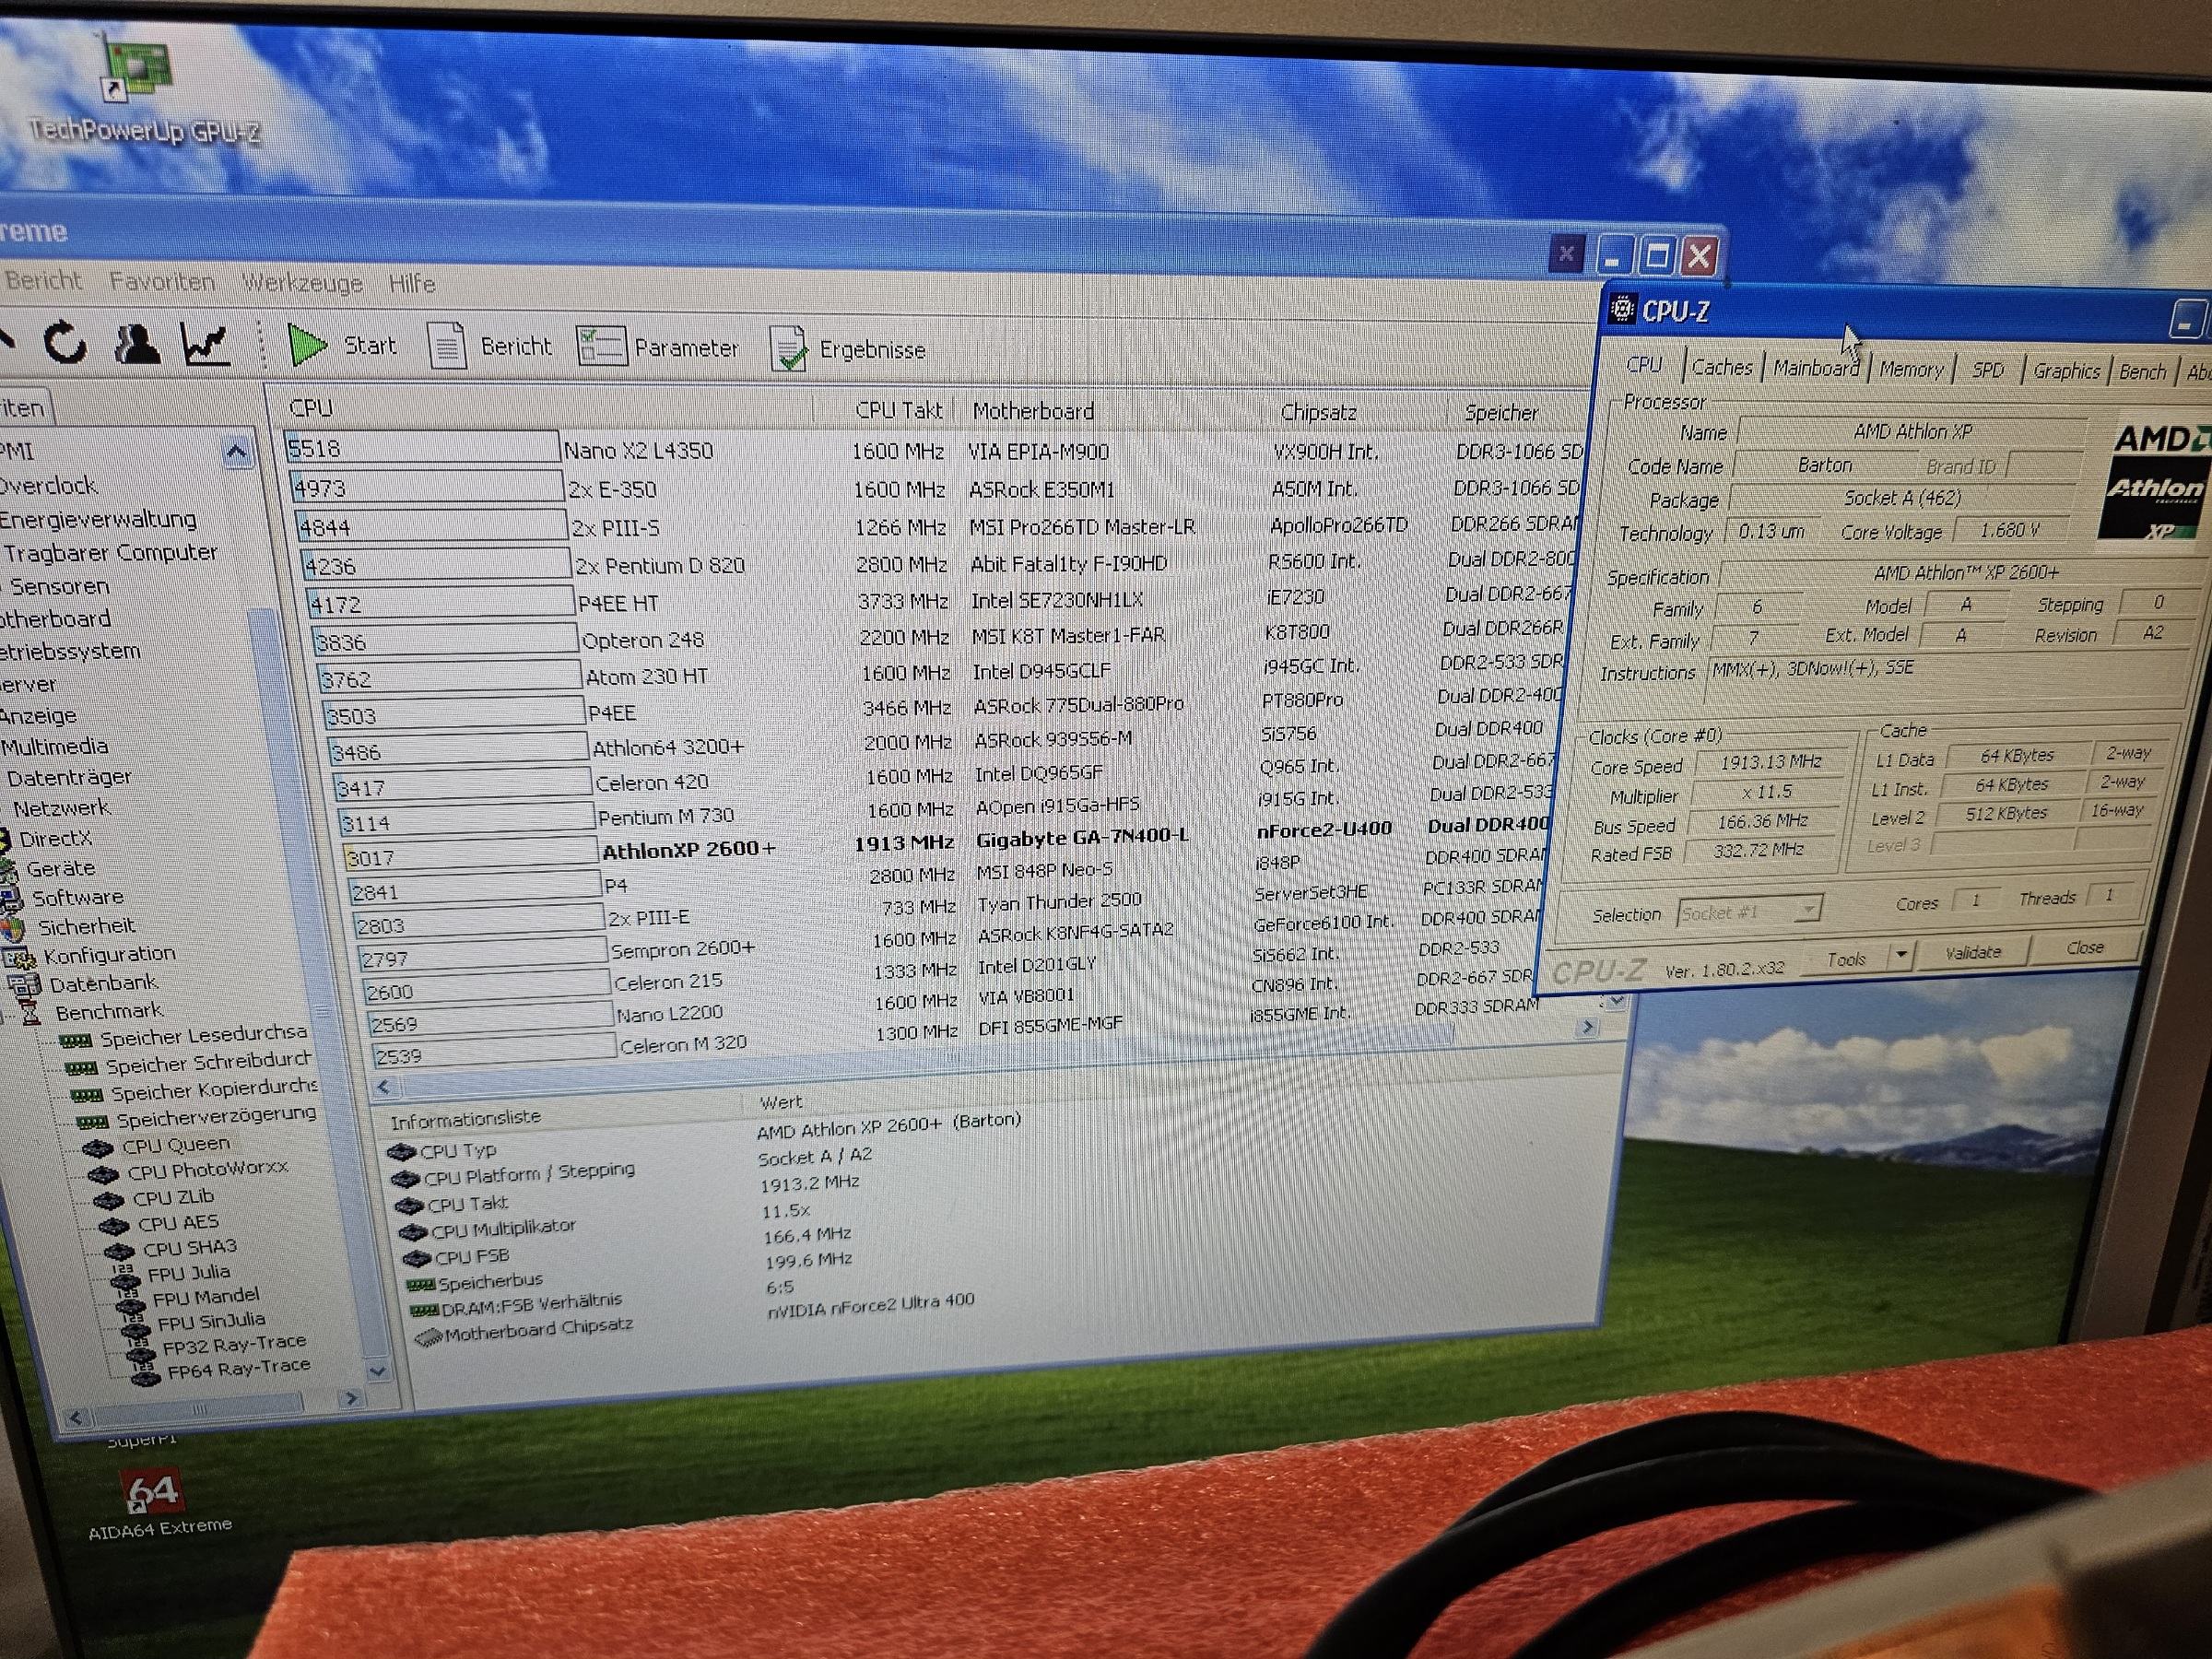Click the Ergebnisse results icon
Image resolution: width=2212 pixels, height=1659 pixels.
coord(789,349)
